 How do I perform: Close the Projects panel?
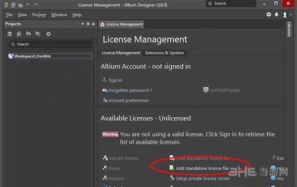(94, 24)
